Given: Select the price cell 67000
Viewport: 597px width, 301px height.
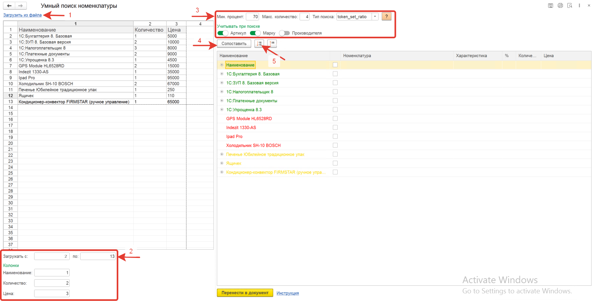Looking at the screenshot, I should click(x=176, y=84).
